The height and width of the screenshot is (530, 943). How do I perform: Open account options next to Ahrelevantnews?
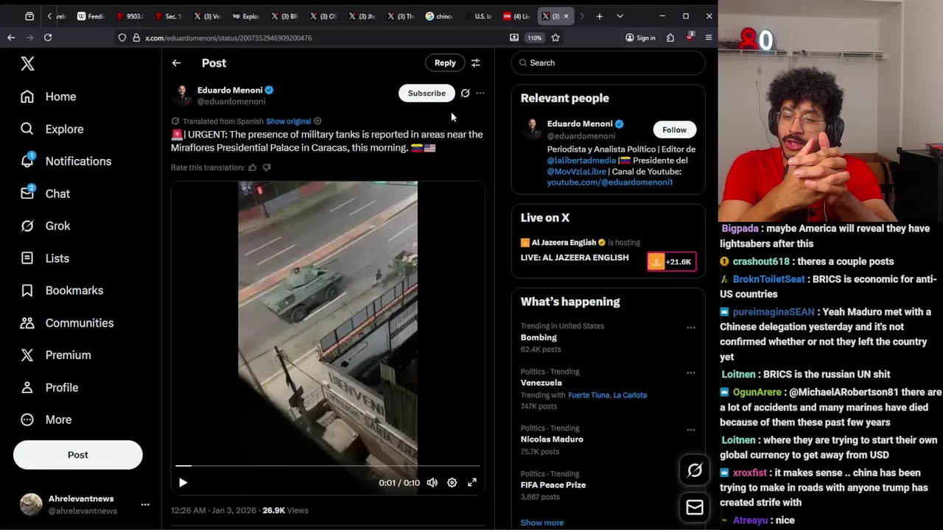tap(145, 504)
